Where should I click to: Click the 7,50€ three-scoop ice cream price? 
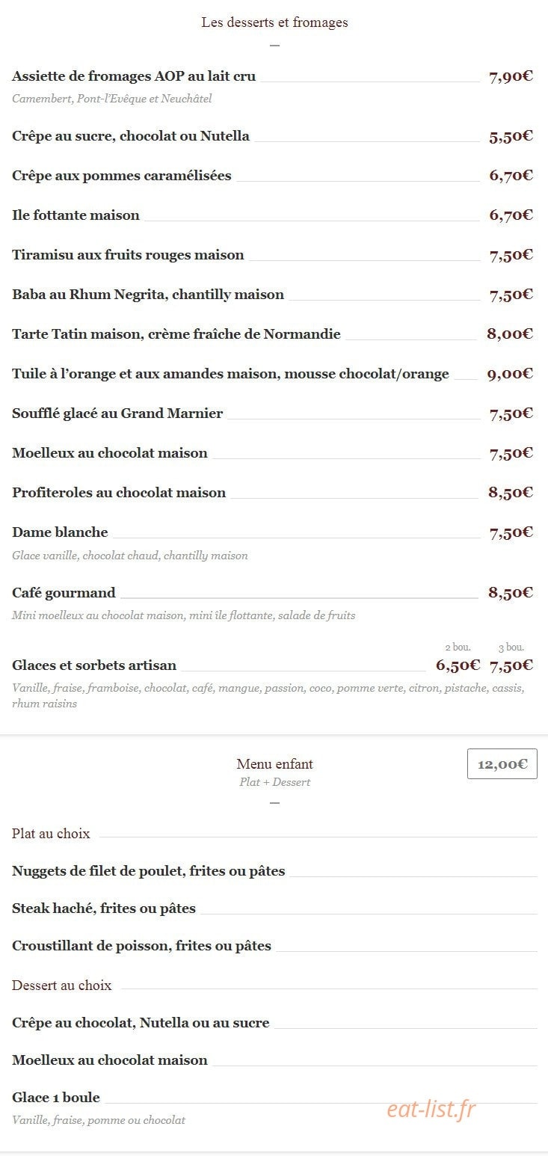(511, 665)
